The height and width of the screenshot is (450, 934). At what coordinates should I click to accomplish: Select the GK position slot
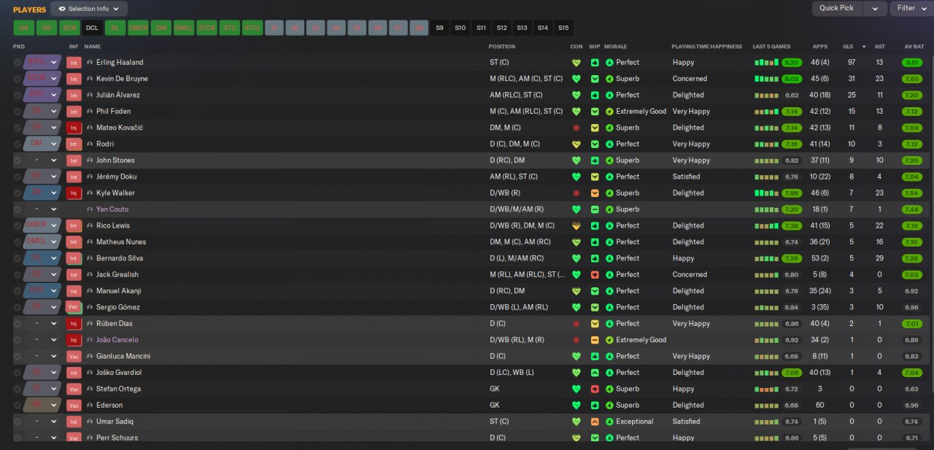point(23,28)
